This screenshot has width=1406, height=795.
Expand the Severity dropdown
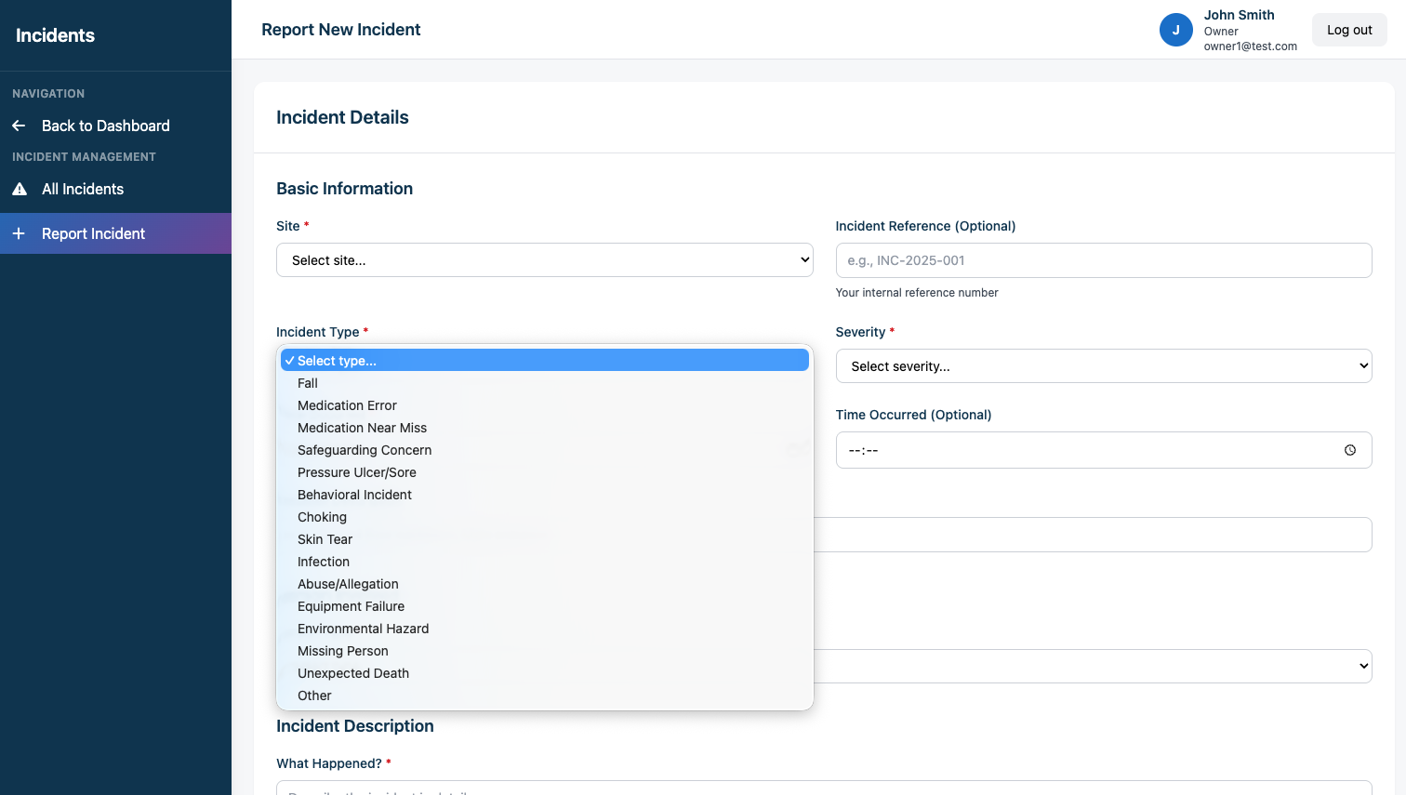coord(1103,366)
